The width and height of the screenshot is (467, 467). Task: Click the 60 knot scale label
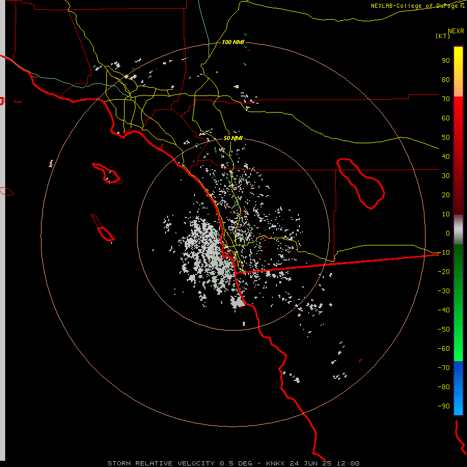446,118
